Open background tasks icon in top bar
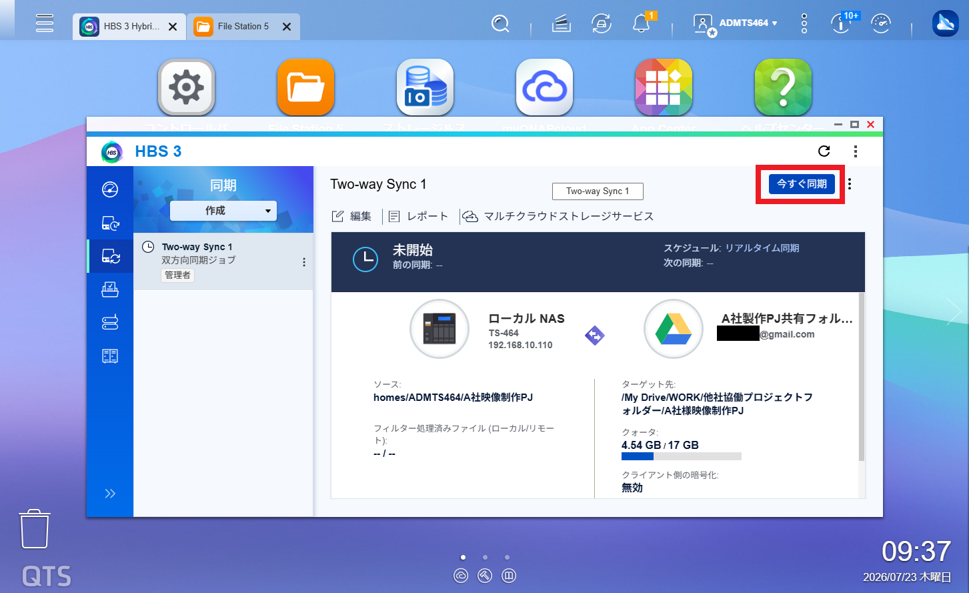The width and height of the screenshot is (969, 593). [x=562, y=24]
